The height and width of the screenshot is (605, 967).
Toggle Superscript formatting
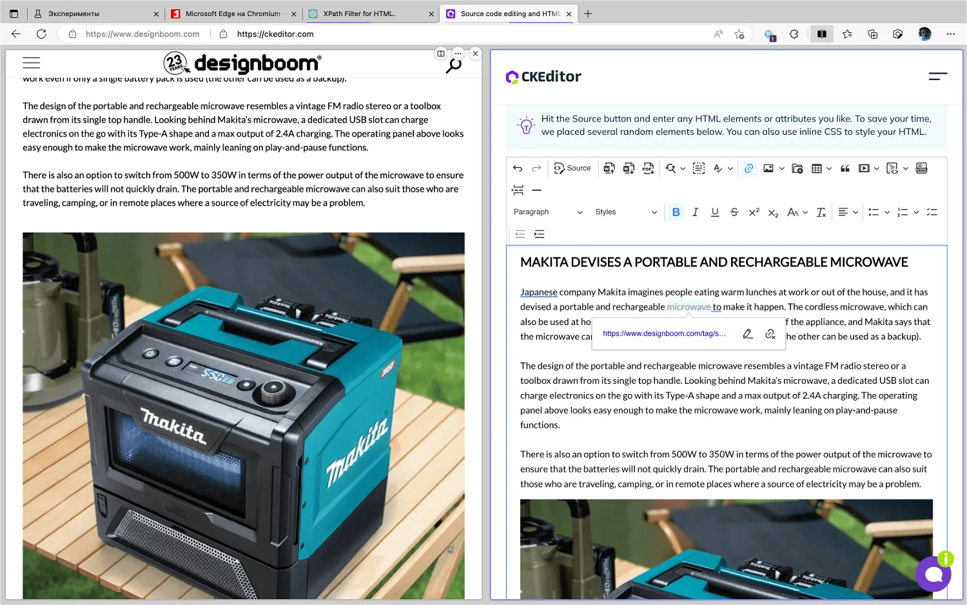754,212
